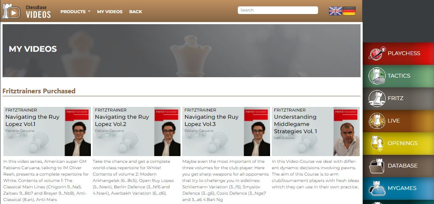Click Fabiano Caruana author under Vol.3

(x=199, y=131)
